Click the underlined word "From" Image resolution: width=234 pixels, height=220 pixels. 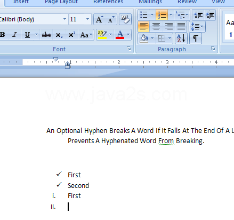pos(166,141)
